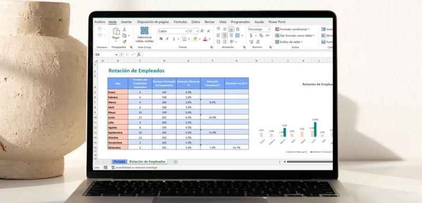Toggle italic K formatting
This screenshot has width=422, height=203.
tap(167, 39)
